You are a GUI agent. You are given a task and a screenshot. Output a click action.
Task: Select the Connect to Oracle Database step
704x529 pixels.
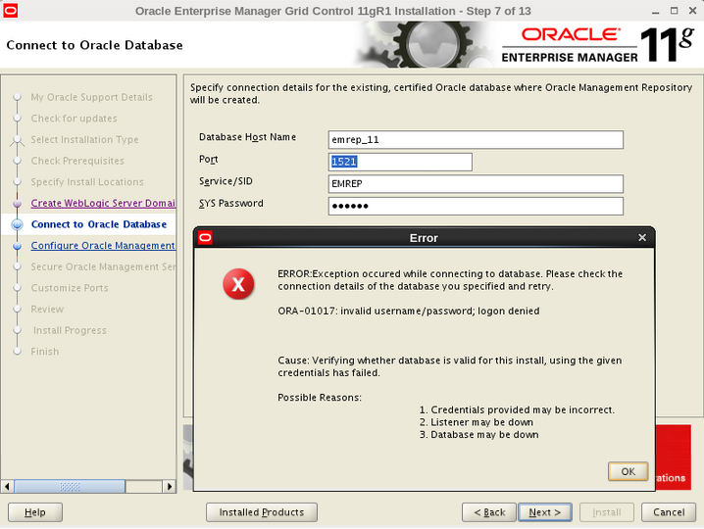click(99, 224)
